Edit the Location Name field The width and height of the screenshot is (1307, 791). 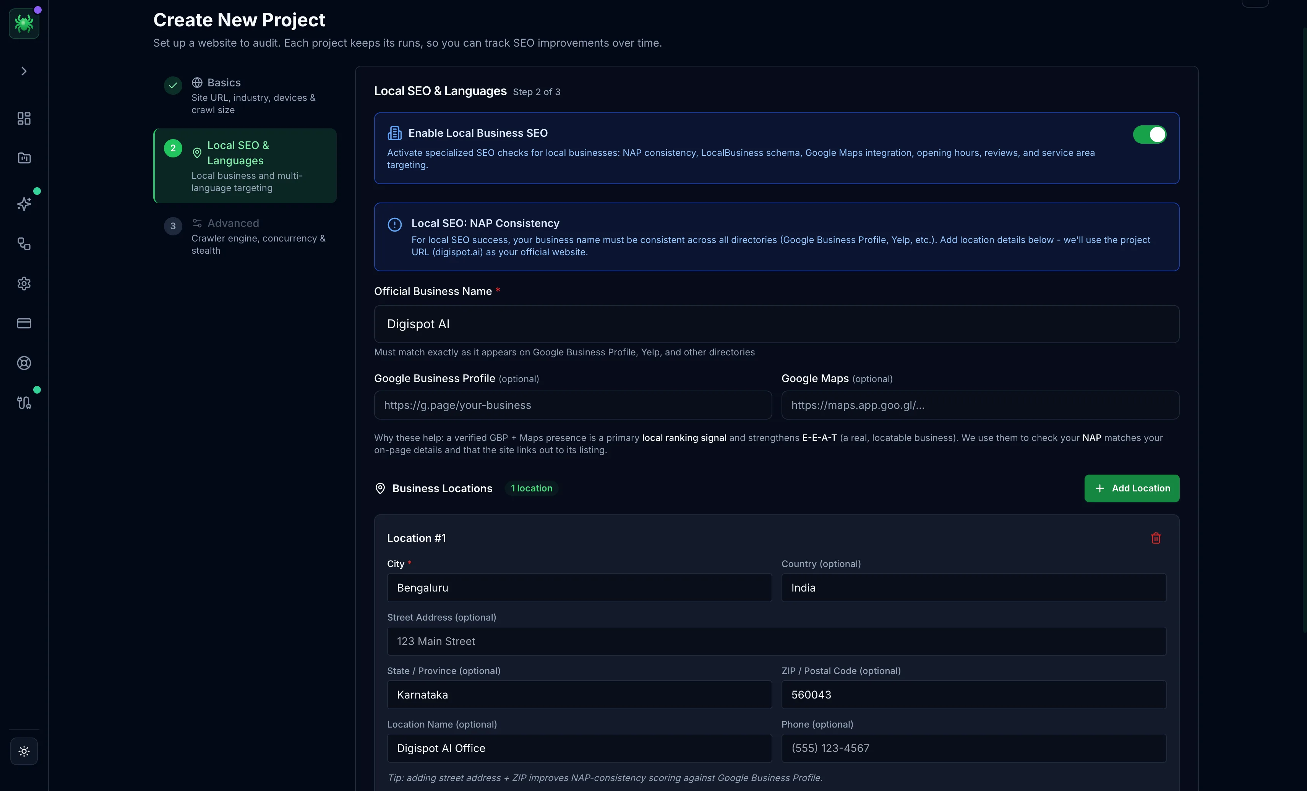[x=579, y=748]
